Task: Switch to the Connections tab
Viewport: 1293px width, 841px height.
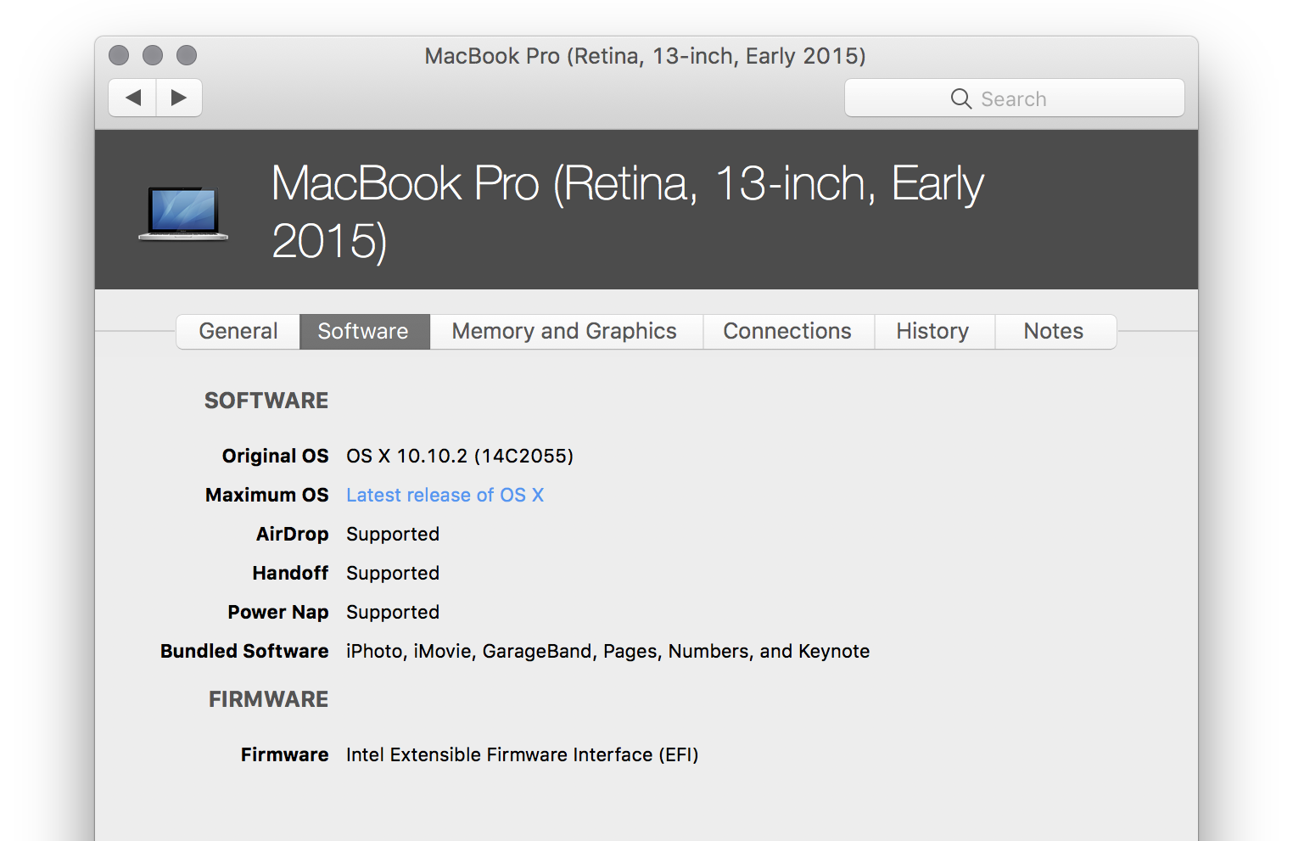Action: [786, 331]
